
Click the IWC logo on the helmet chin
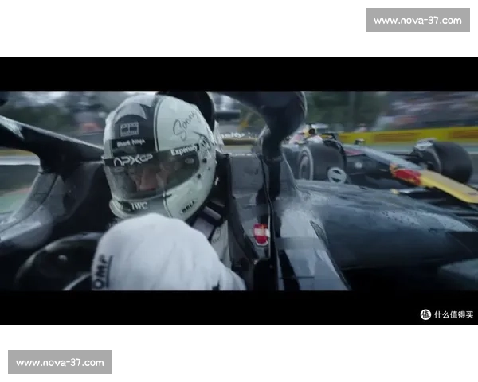[x=139, y=205]
